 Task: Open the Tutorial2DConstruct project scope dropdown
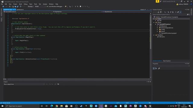(28, 12)
